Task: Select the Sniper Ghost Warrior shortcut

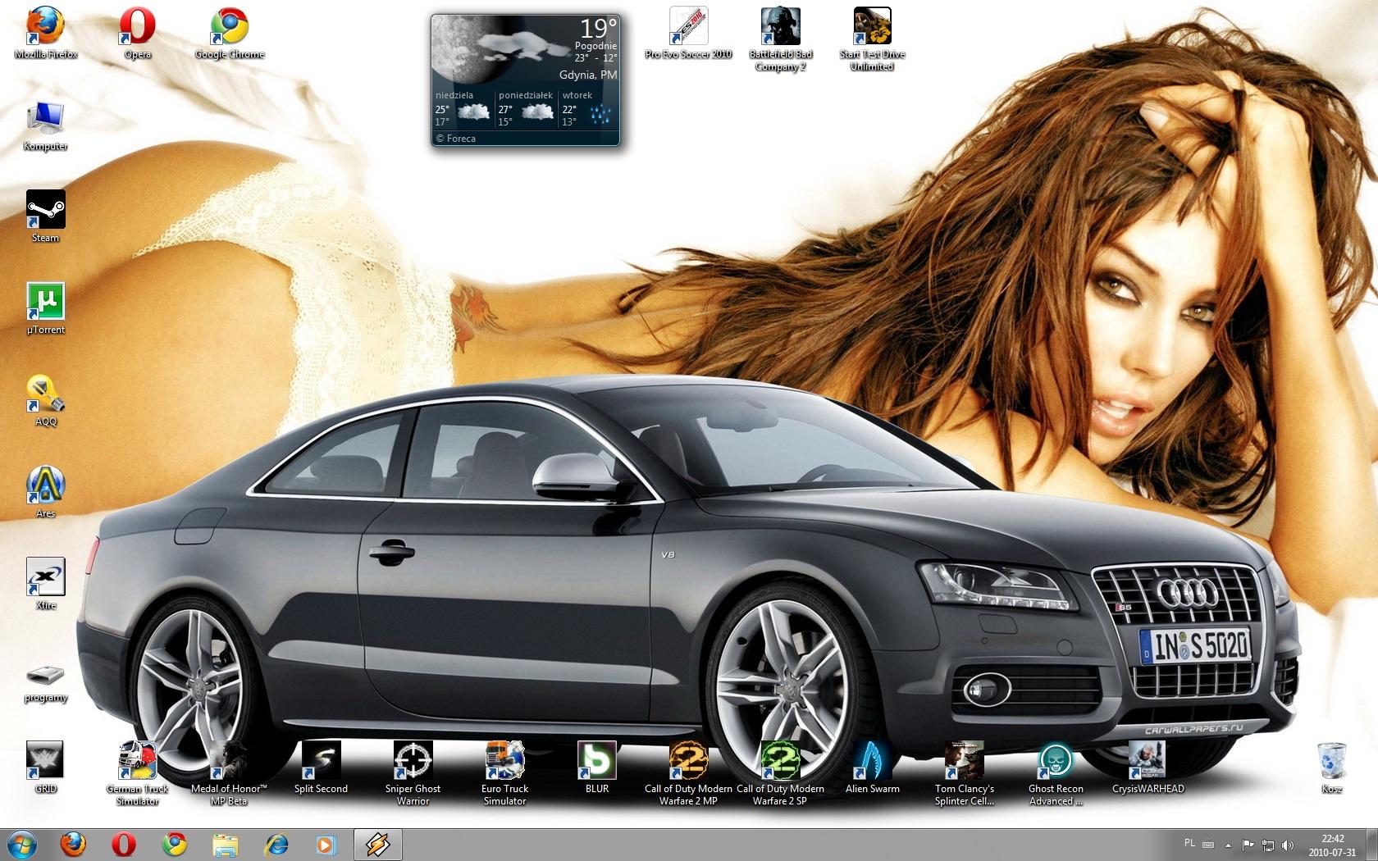Action: (x=413, y=774)
